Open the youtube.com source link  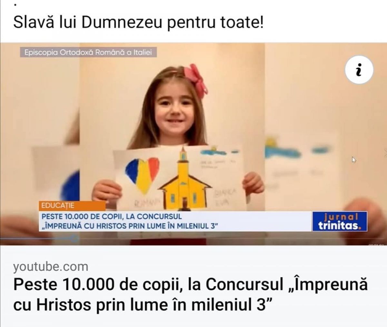click(51, 267)
